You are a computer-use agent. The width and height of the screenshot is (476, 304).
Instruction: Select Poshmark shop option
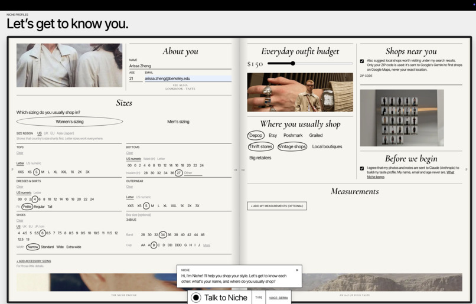tap(293, 135)
